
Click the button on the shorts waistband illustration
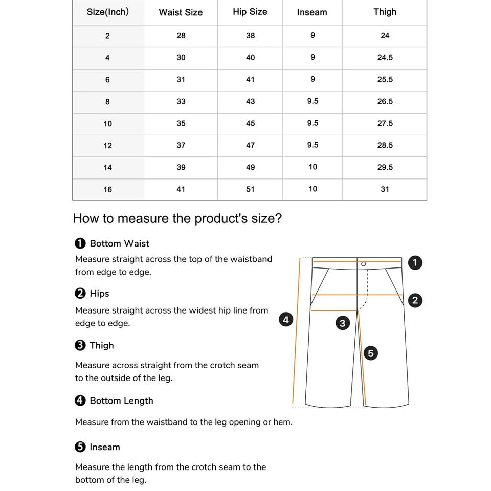coord(363,264)
